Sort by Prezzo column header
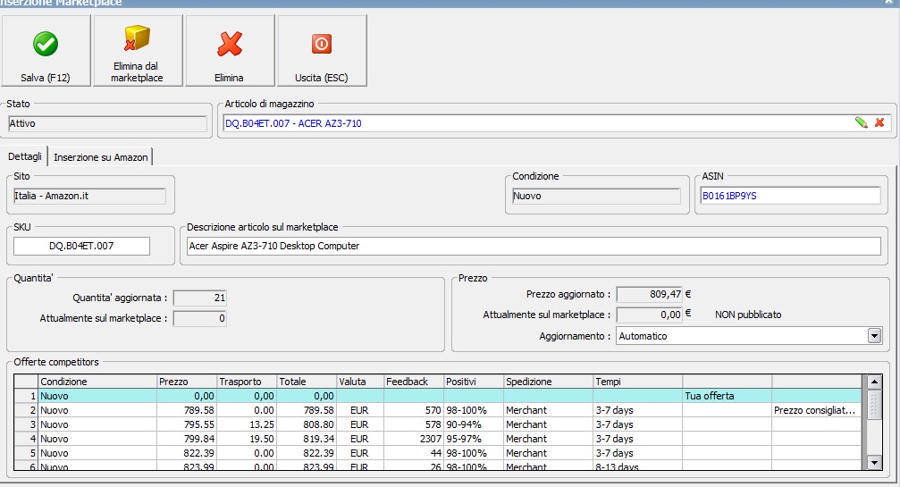Screen dimensions: 900x487 (x=186, y=382)
